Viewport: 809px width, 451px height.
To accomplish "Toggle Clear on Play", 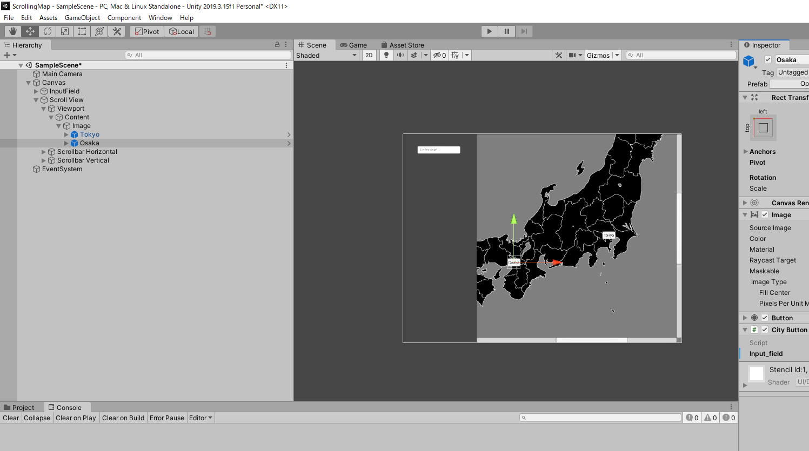I will 76,418.
